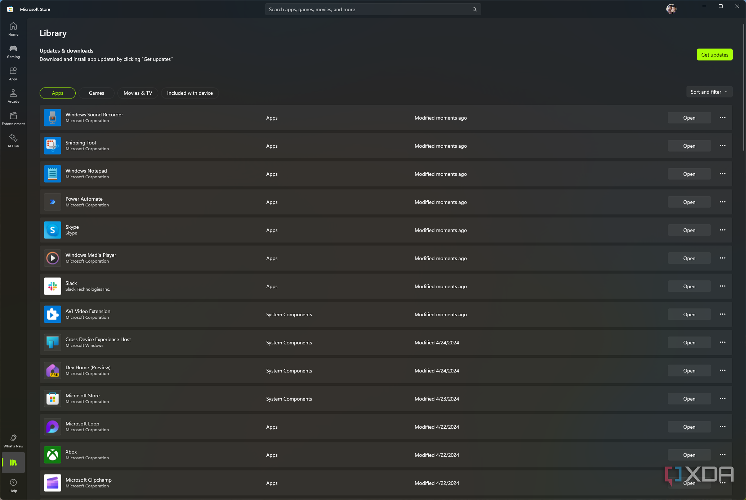Select the Apps filter tab

coord(58,93)
